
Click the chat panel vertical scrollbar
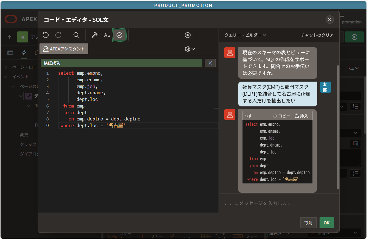point(338,127)
